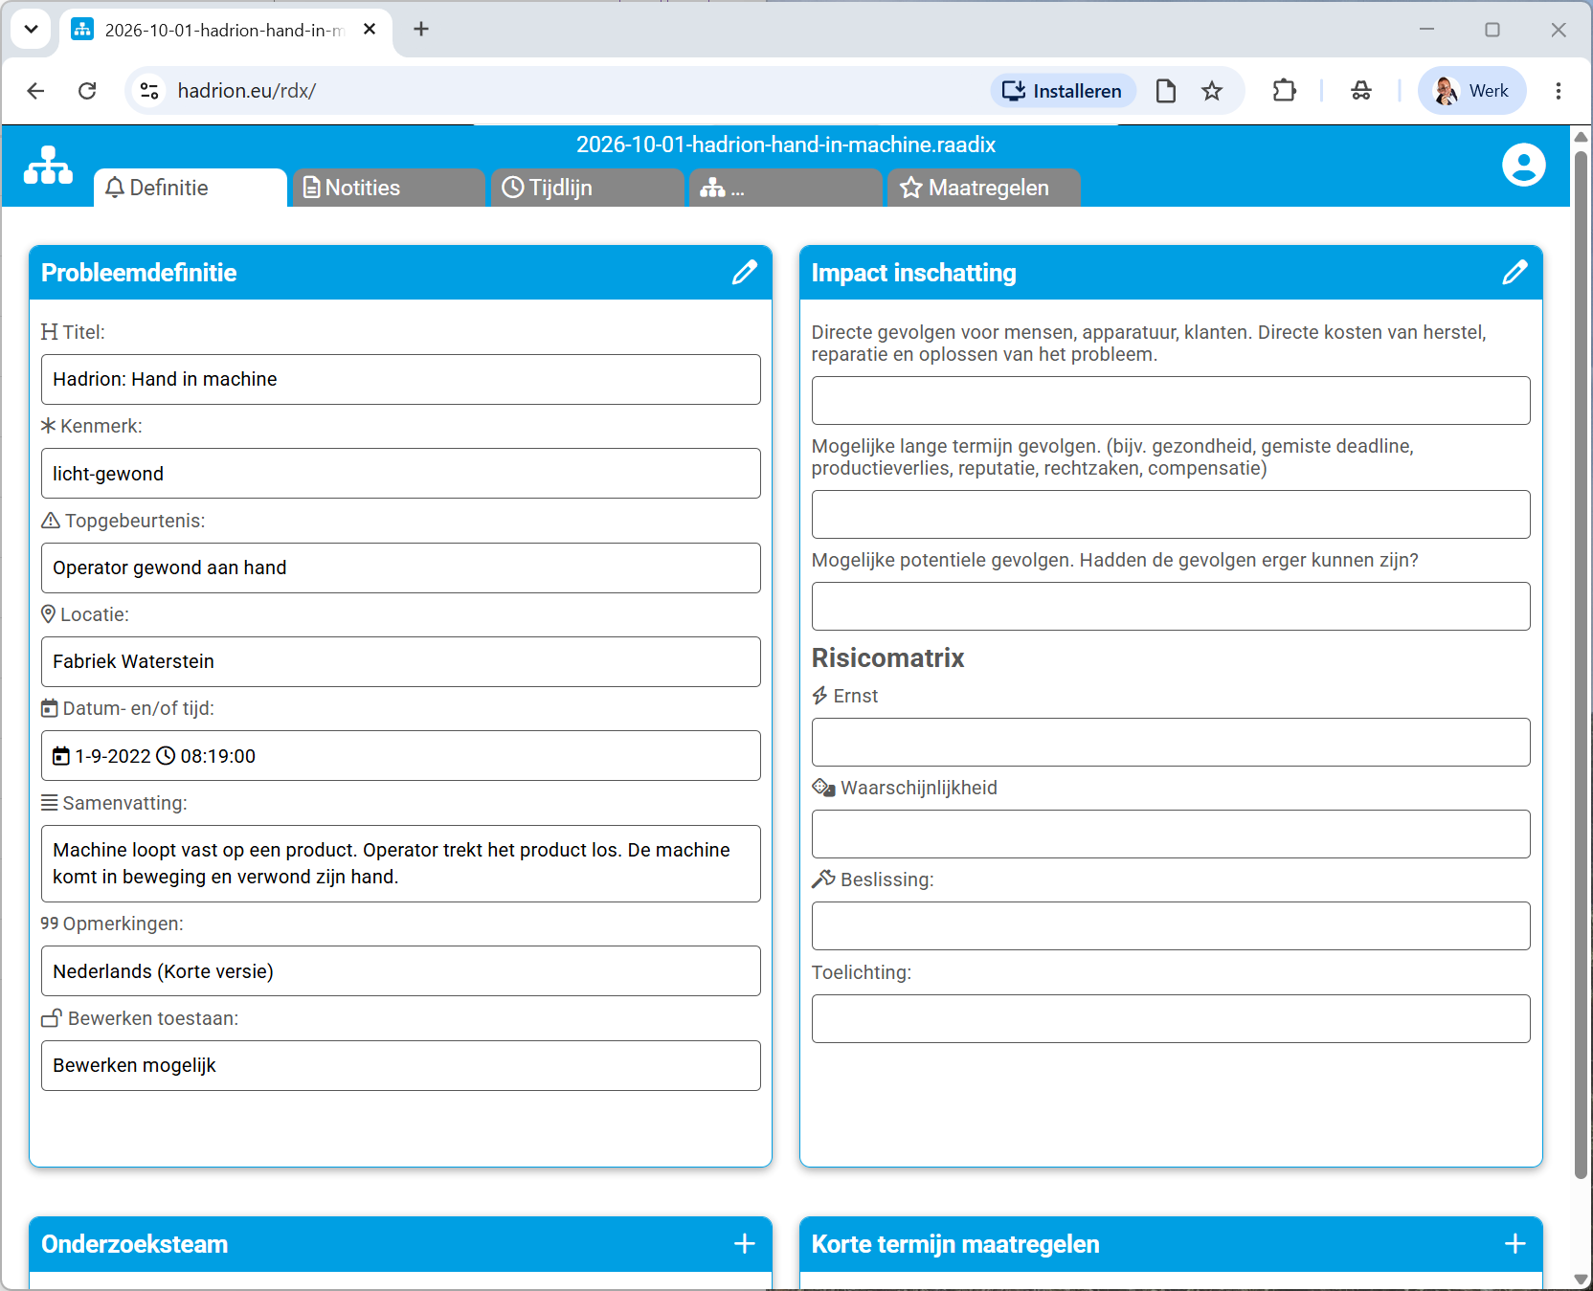Click the page document icon in address bar
This screenshot has width=1593, height=1291.
pos(1166,91)
